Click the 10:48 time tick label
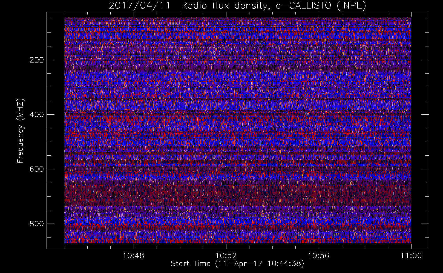The image size is (443, 273). pyautogui.click(x=134, y=256)
